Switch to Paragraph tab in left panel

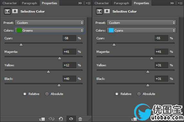tap(29, 3)
